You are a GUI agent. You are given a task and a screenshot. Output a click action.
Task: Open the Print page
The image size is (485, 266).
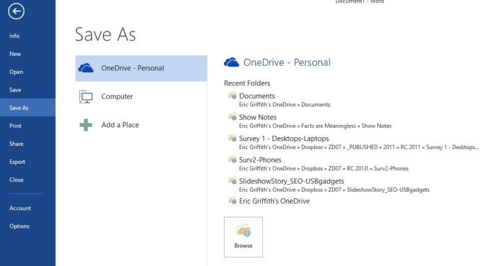coord(15,126)
